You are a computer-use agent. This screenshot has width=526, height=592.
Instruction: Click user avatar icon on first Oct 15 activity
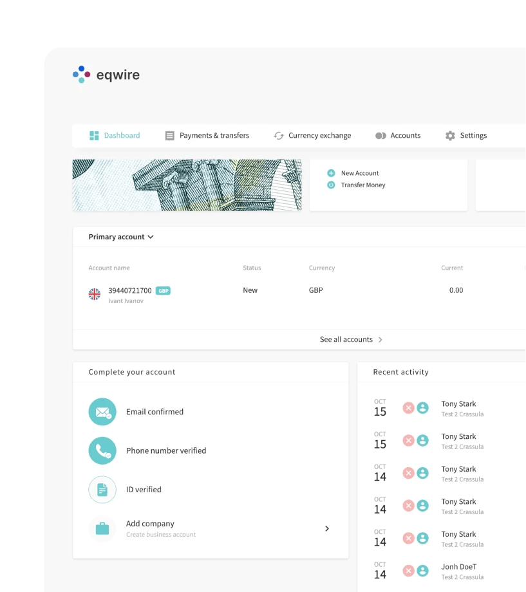pos(422,408)
